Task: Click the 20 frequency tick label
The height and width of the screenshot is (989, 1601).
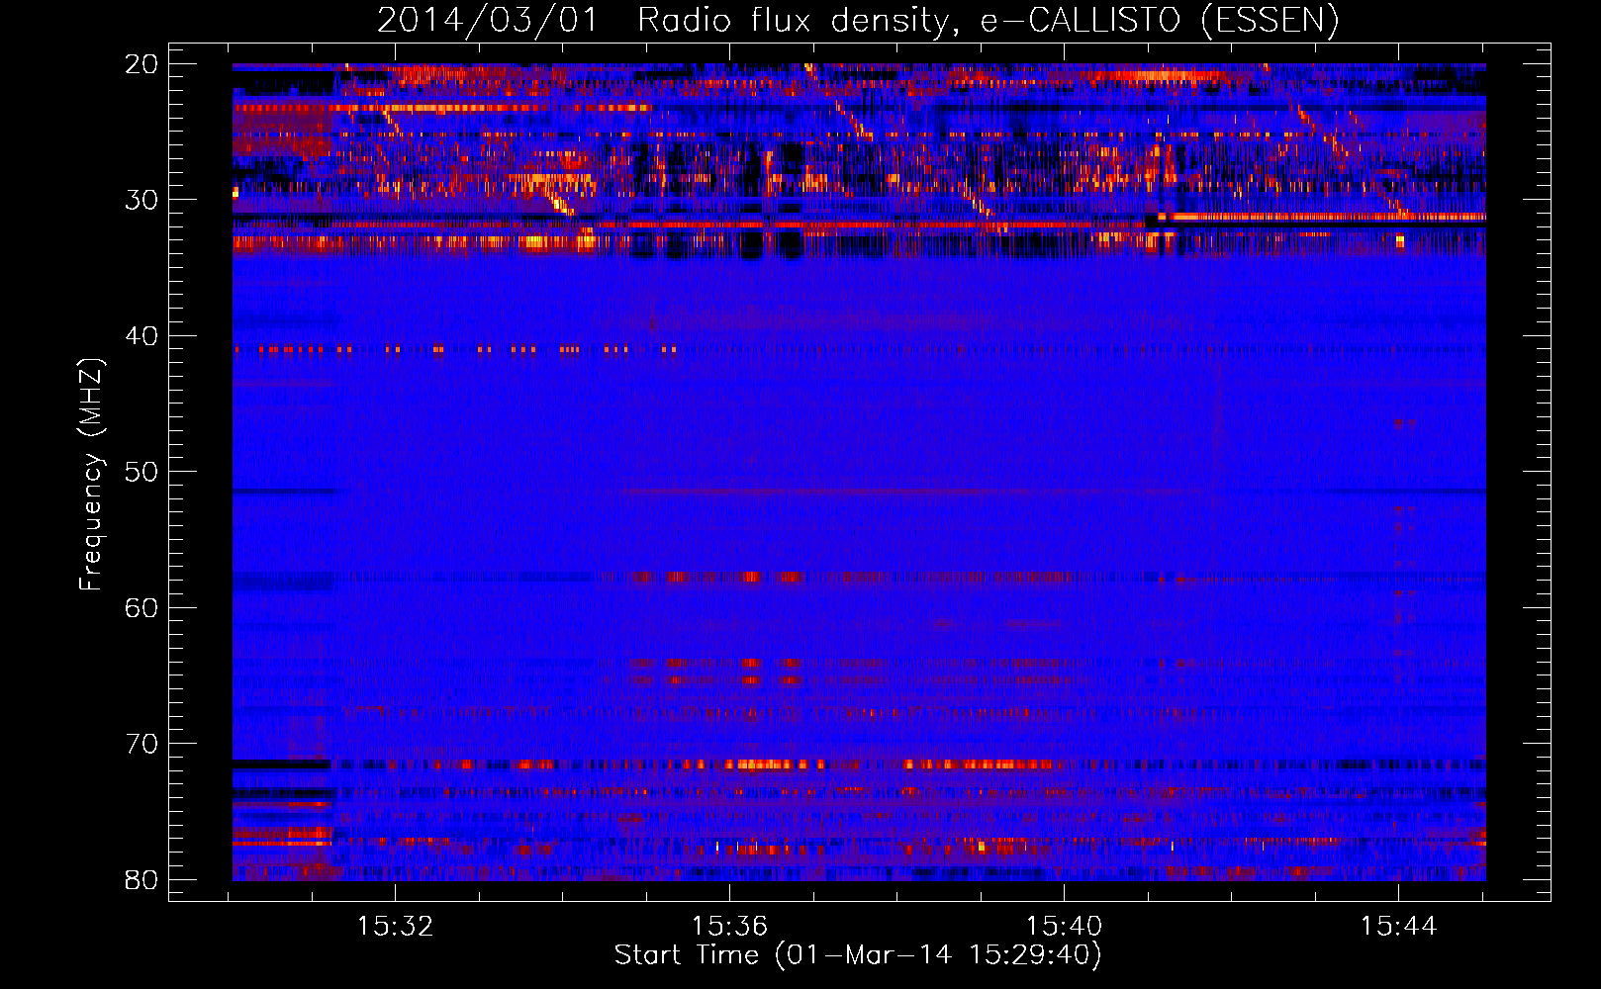Action: [x=141, y=64]
